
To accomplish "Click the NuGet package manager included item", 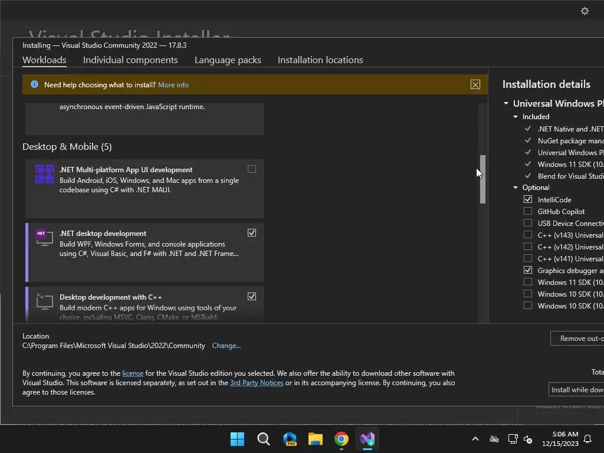I will 570,141.
